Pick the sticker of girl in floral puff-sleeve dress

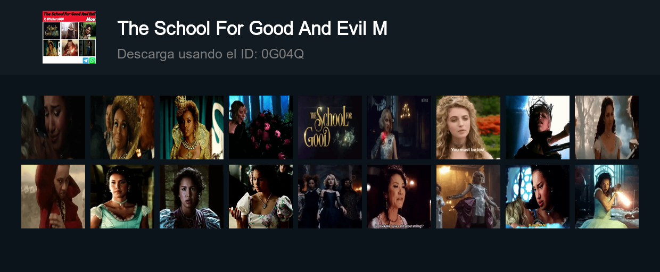click(261, 197)
